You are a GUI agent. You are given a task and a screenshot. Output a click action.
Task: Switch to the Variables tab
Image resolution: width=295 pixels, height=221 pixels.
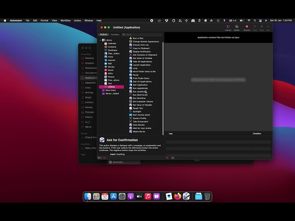(x=115, y=35)
